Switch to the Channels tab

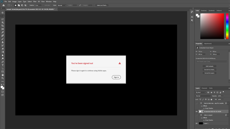(x=204, y=88)
